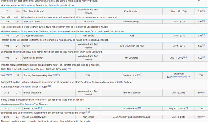
Task: Open citation 95 next to 1.81
Action: tap(203, 21)
